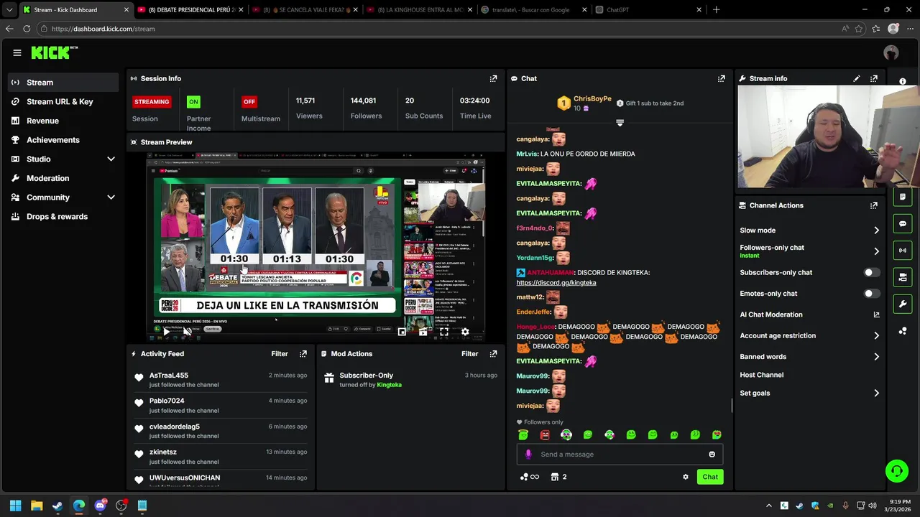Toggle Emotes-only chat switch

click(x=871, y=294)
